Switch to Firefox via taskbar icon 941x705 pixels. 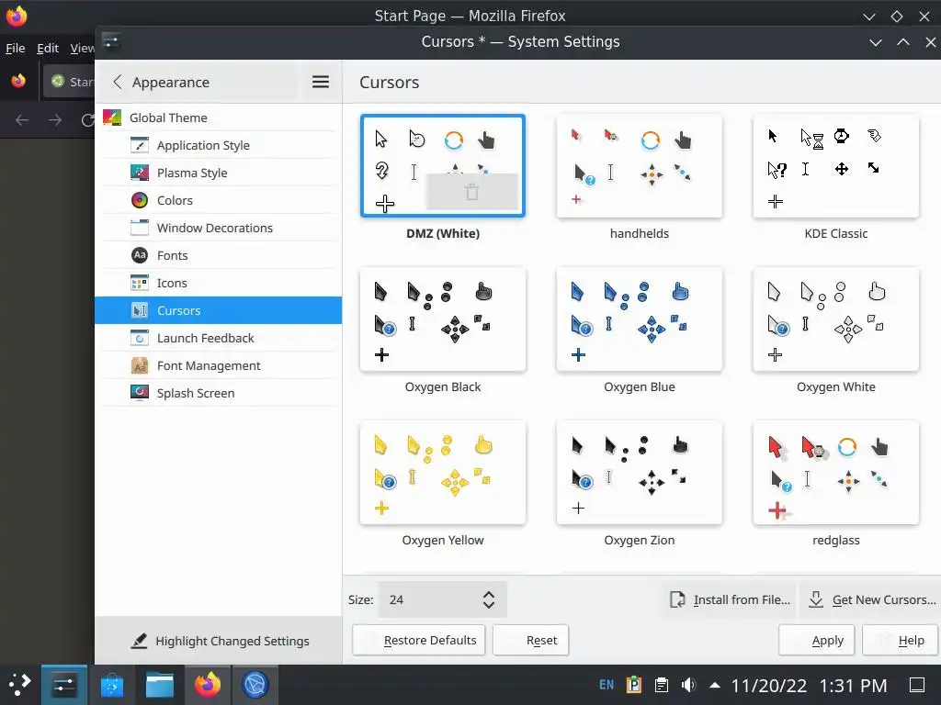coord(208,685)
